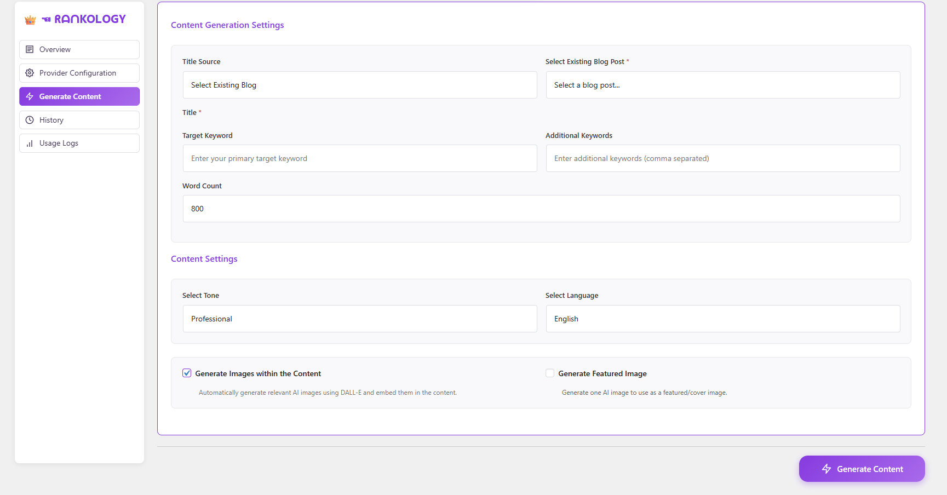Uncheck Generate Images within the Content
This screenshot has width=947, height=495.
click(x=187, y=373)
